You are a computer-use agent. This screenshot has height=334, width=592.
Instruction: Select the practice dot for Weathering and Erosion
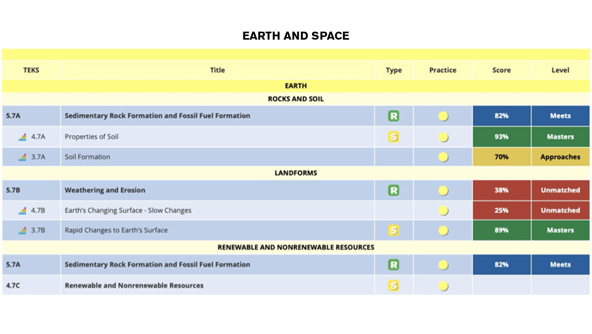443,191
